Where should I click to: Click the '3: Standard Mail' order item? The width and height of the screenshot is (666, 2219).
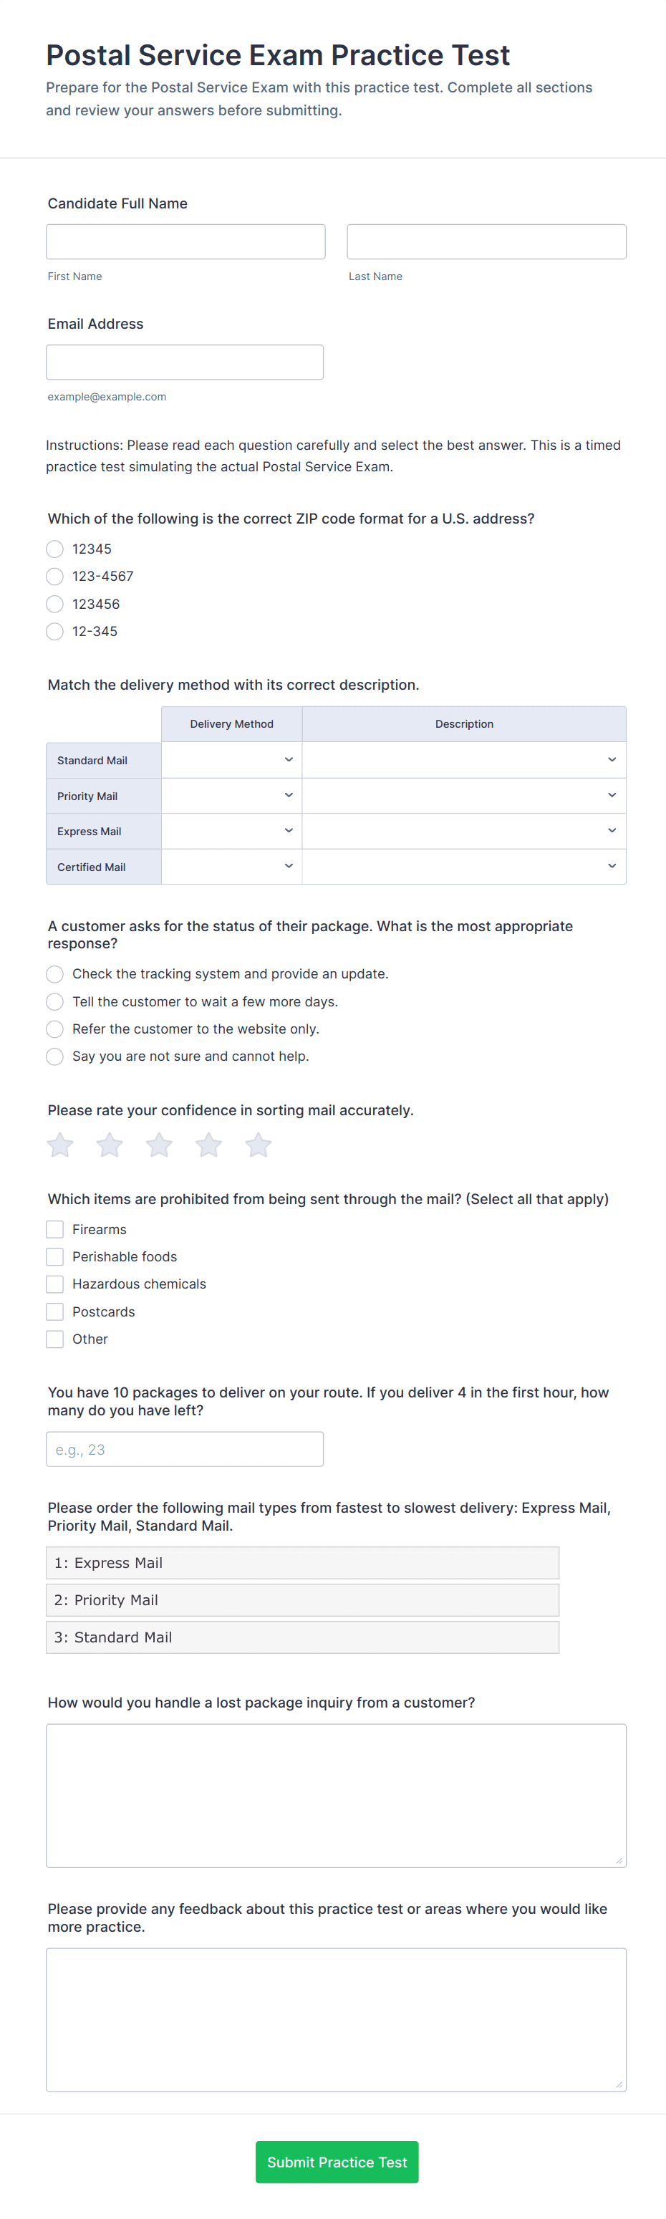(302, 1637)
